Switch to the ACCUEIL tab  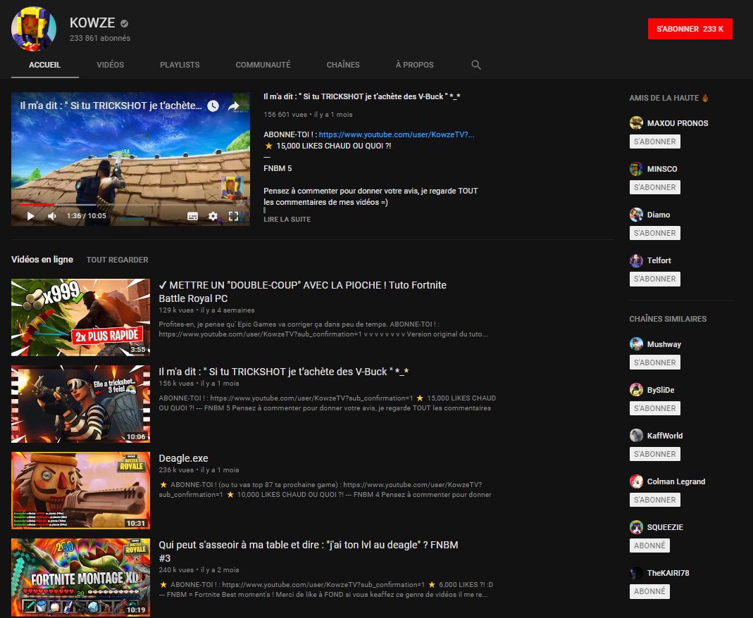coord(44,65)
